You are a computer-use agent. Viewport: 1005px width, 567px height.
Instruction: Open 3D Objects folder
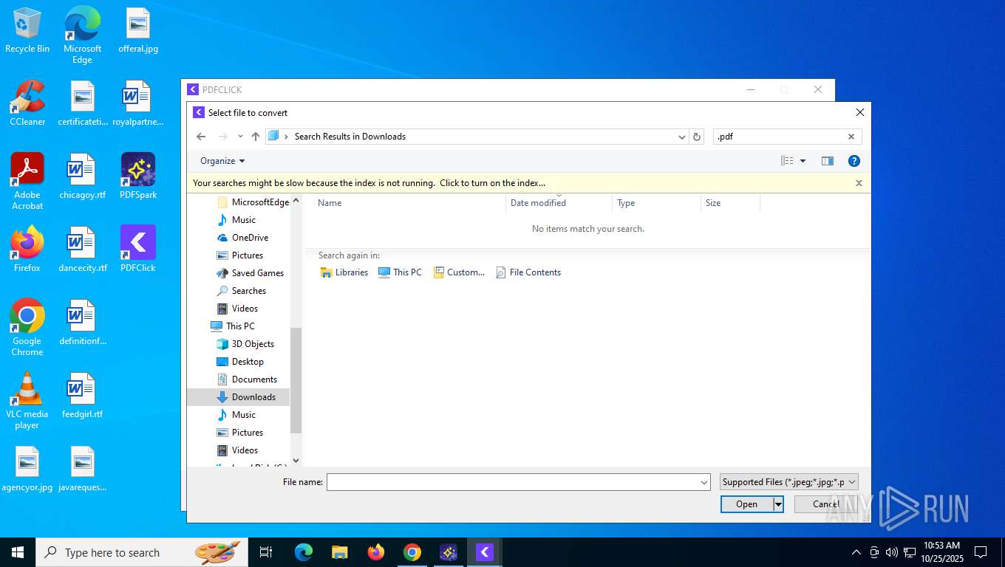245,344
